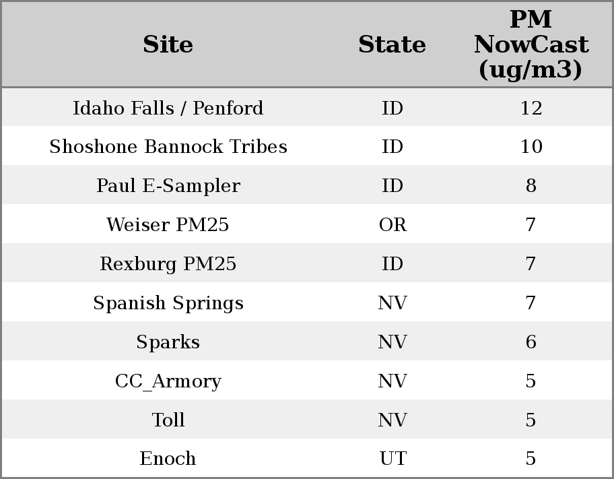The width and height of the screenshot is (614, 479).
Task: Click the OR state cell for Weiser PM25
Action: click(393, 225)
